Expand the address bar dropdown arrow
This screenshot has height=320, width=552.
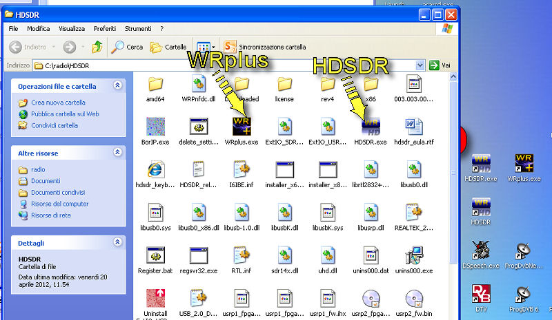point(420,65)
